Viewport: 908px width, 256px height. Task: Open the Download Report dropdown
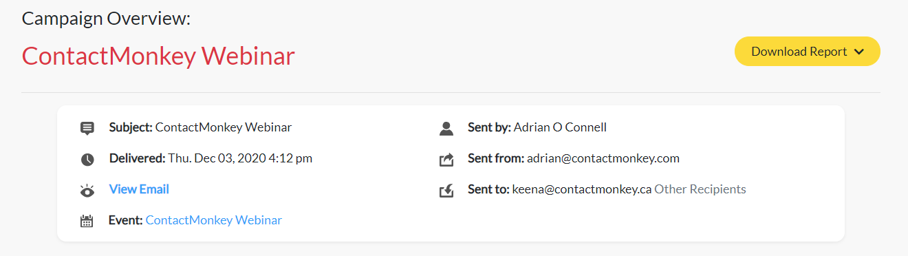(807, 52)
